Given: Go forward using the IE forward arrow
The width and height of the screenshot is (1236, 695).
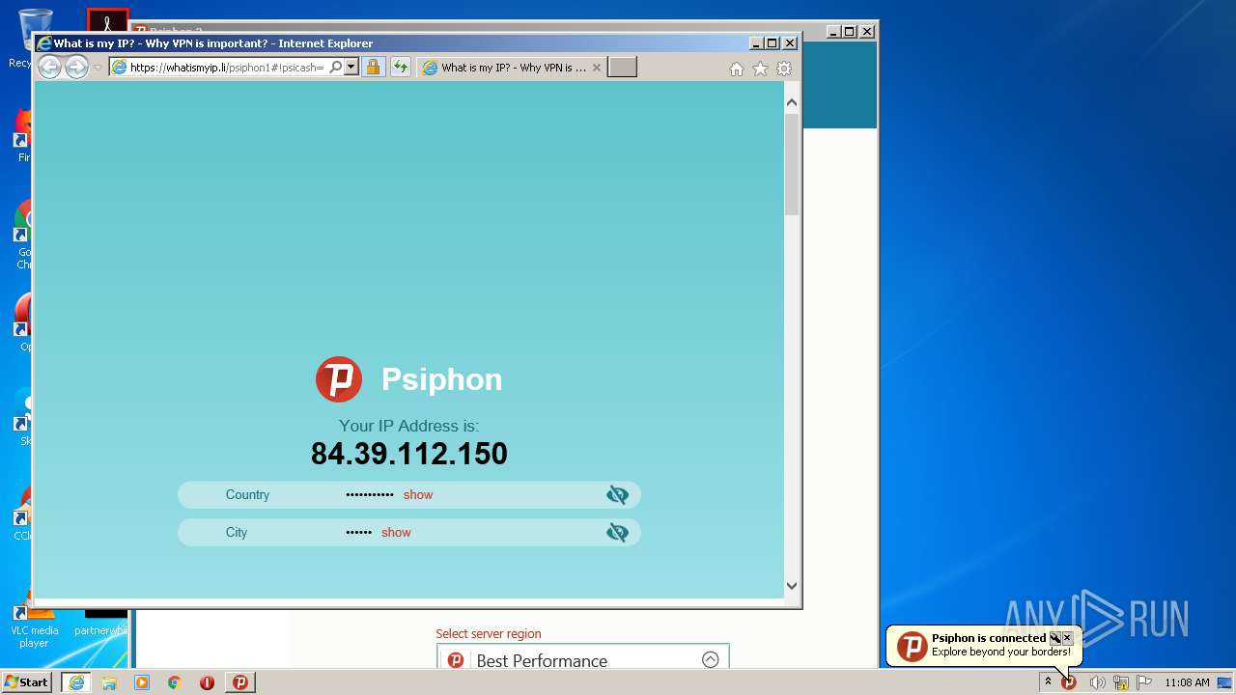Looking at the screenshot, I should [x=76, y=68].
